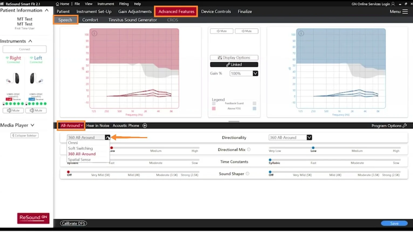Switch to Gain Adjustments tab

135,12
